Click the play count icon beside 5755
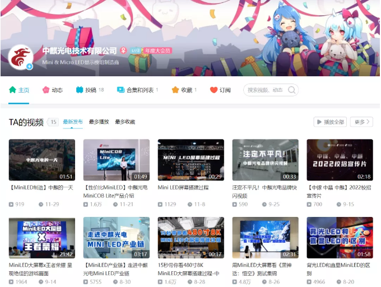This screenshot has height=287, width=381. [x=86, y=282]
